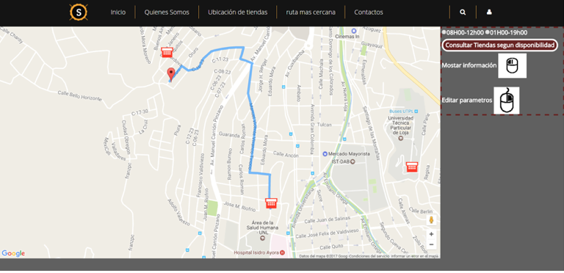
Task: Click the left-click mouse icon for Mostar información
Action: click(x=512, y=66)
